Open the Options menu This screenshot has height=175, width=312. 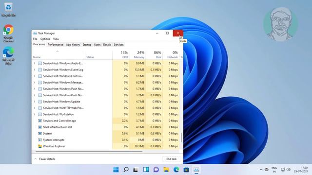[x=45, y=39]
